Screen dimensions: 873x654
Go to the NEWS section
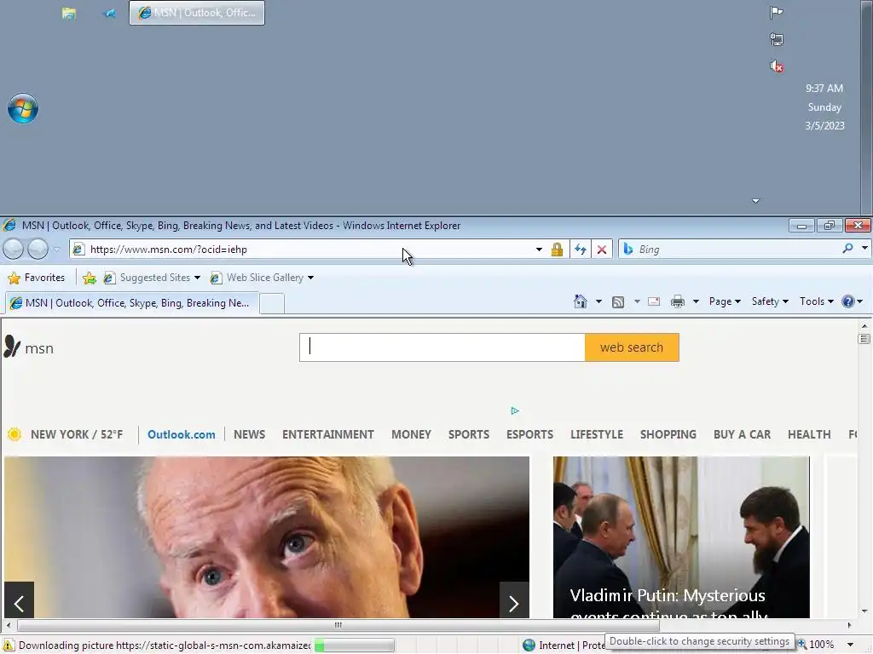pyautogui.click(x=250, y=434)
